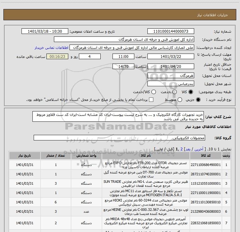Image resolution: width=240 pixels, height=232 pixels.
Task: Click the announcement date field 1401/03/18 - 10:30
Action: [x=45, y=31]
